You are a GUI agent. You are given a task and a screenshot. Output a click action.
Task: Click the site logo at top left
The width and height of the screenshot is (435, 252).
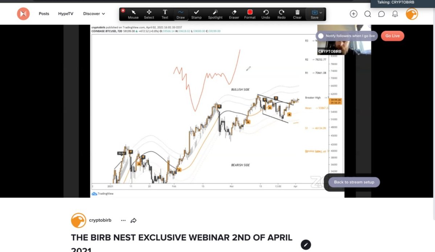point(23,14)
